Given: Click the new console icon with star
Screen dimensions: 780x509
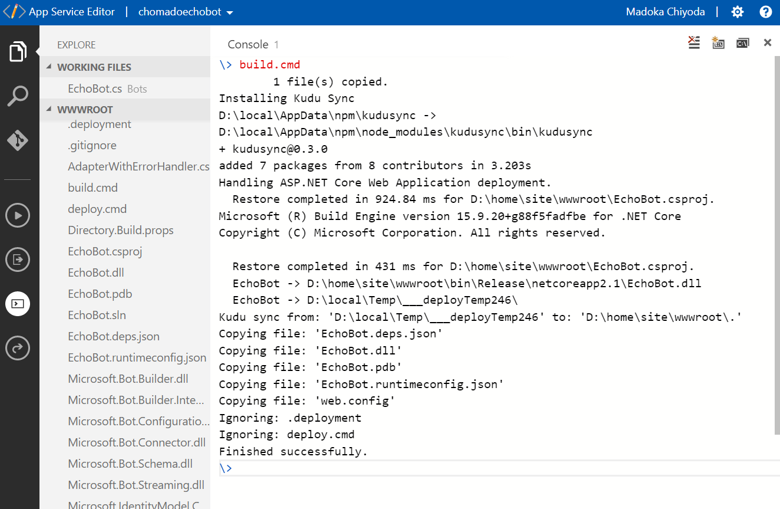Looking at the screenshot, I should coord(718,42).
